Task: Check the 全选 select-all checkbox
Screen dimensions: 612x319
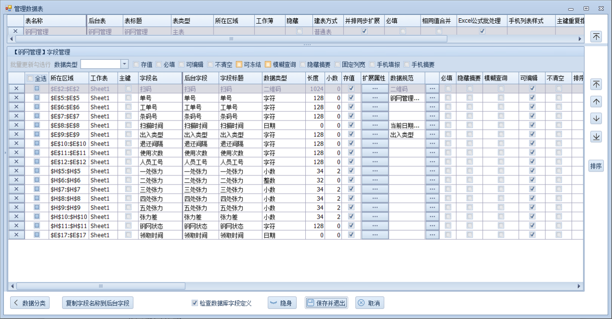Action: [30, 78]
